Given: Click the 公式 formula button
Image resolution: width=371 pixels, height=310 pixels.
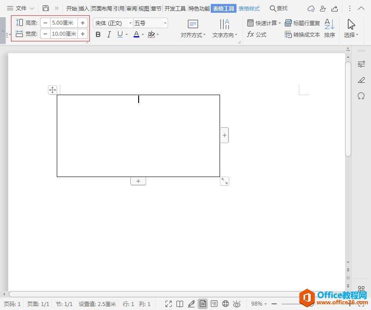Looking at the screenshot, I should coord(257,34).
